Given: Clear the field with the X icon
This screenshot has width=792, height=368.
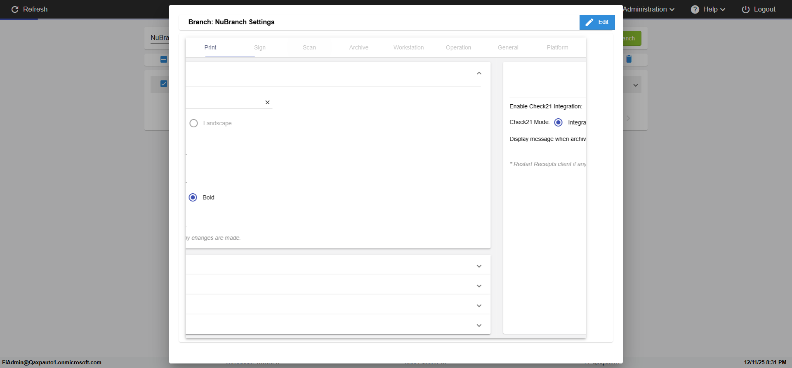Looking at the screenshot, I should click(x=267, y=103).
